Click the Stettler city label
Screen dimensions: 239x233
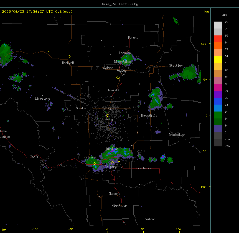[x=176, y=66]
